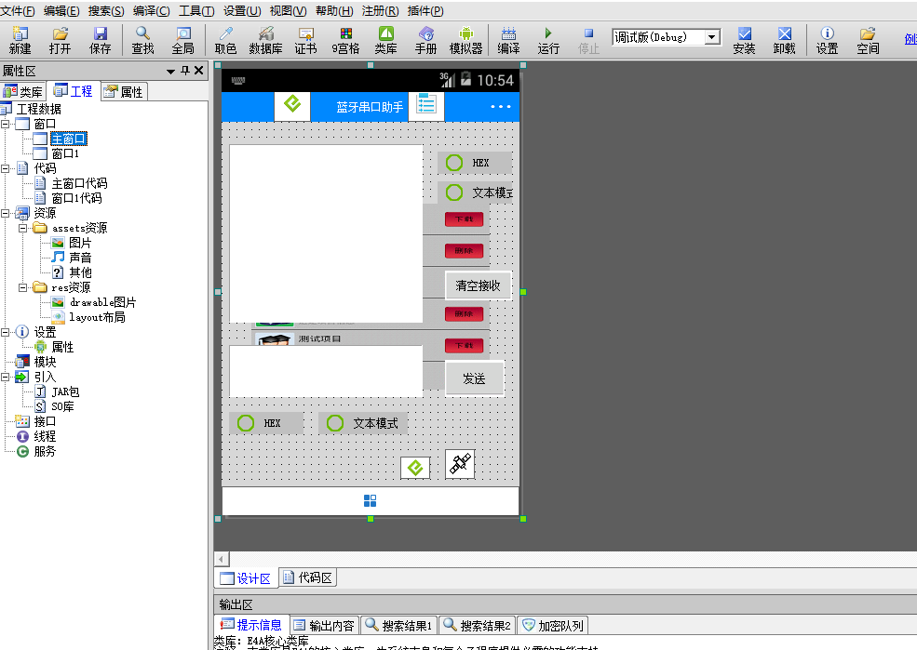Open the 手册 manual
Viewport: 917px width, 650px height.
[425, 40]
